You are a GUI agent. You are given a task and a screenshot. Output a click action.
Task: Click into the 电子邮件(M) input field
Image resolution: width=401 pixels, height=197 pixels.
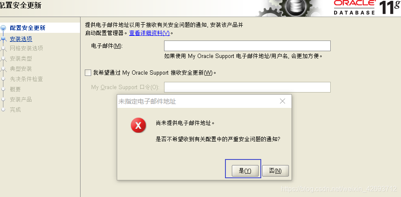pos(247,46)
